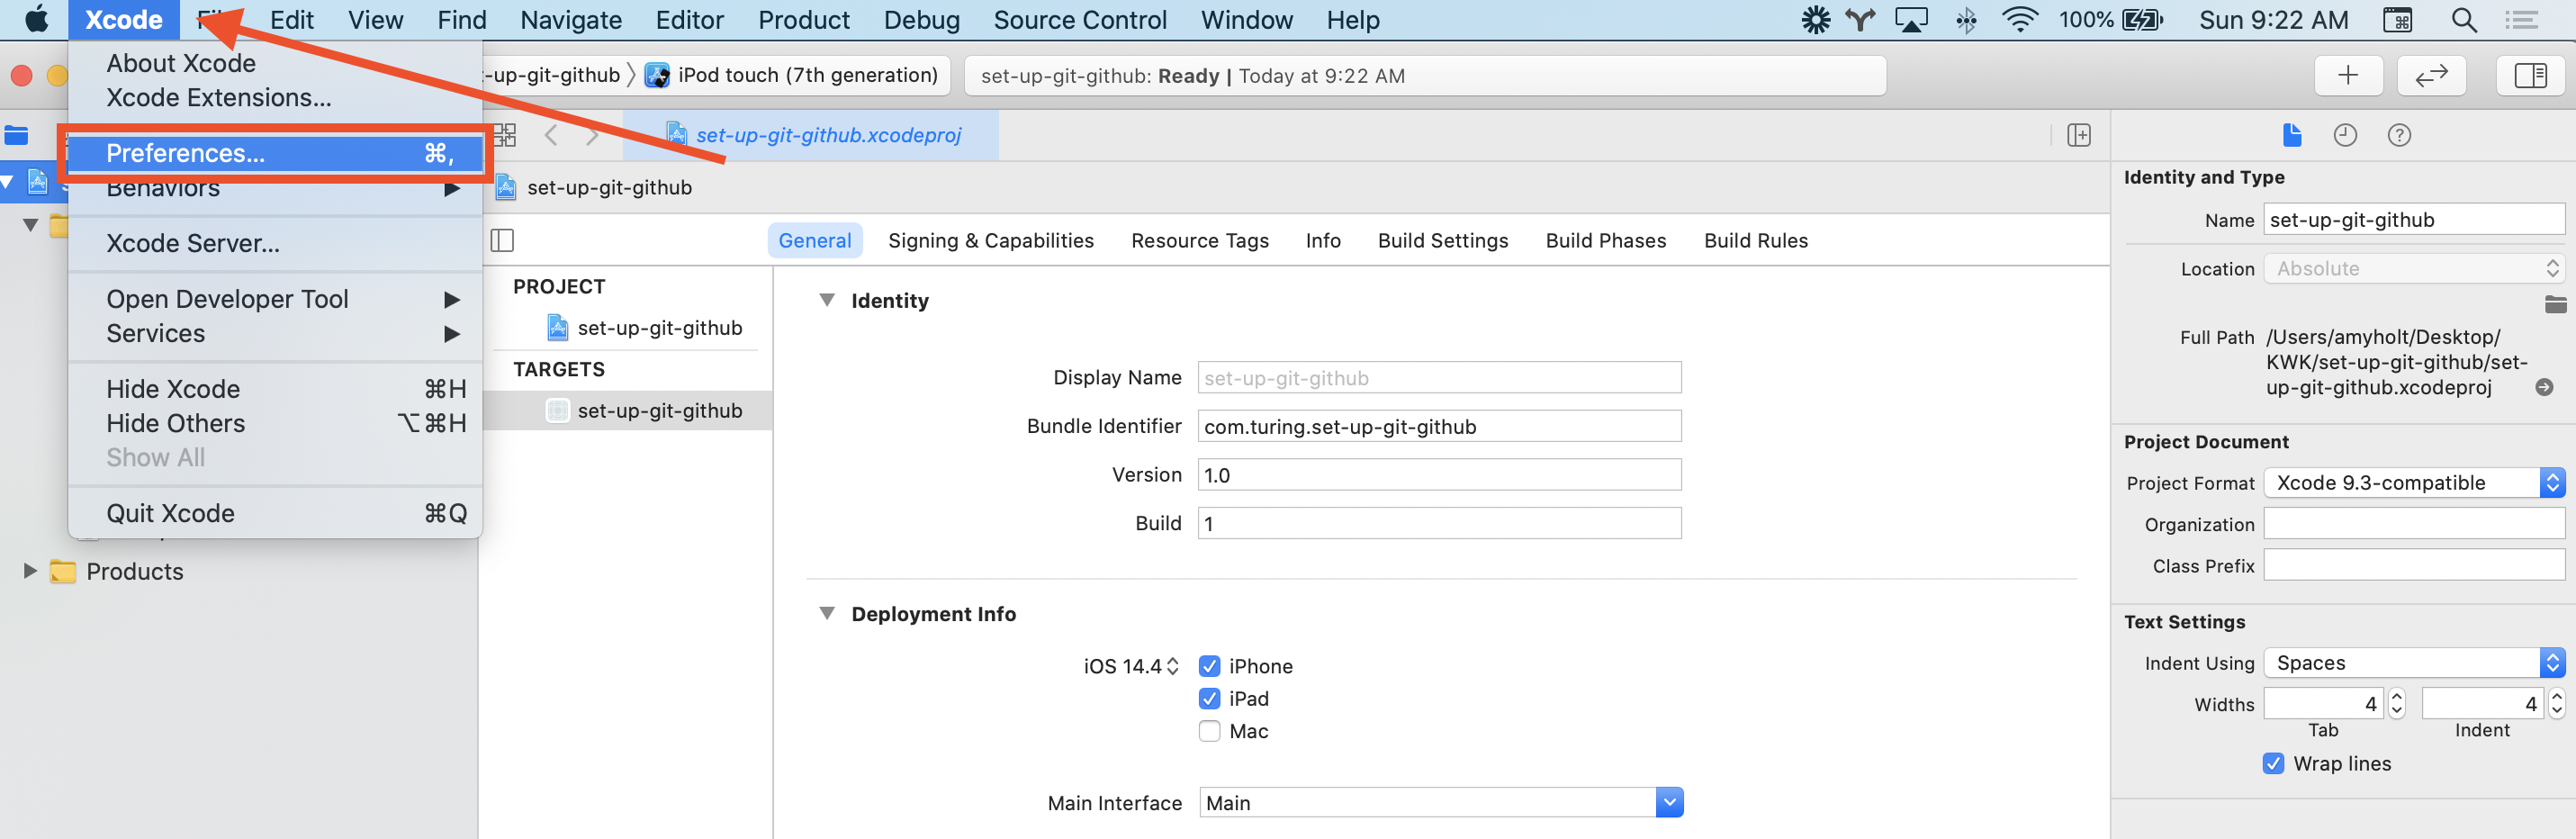Open the Build Phases tab
The height and width of the screenshot is (839, 2576).
click(x=1605, y=240)
